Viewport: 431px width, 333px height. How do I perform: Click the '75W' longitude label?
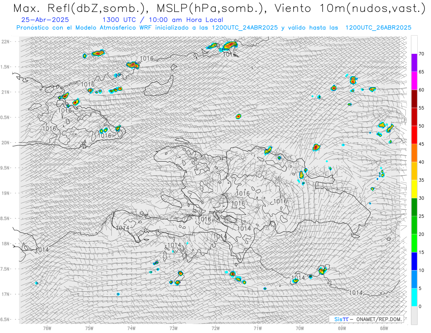point(89,328)
